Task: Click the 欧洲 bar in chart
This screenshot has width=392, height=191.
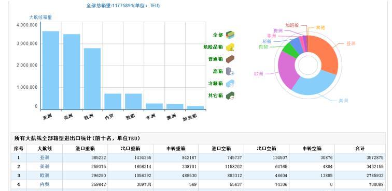Action: [92, 78]
